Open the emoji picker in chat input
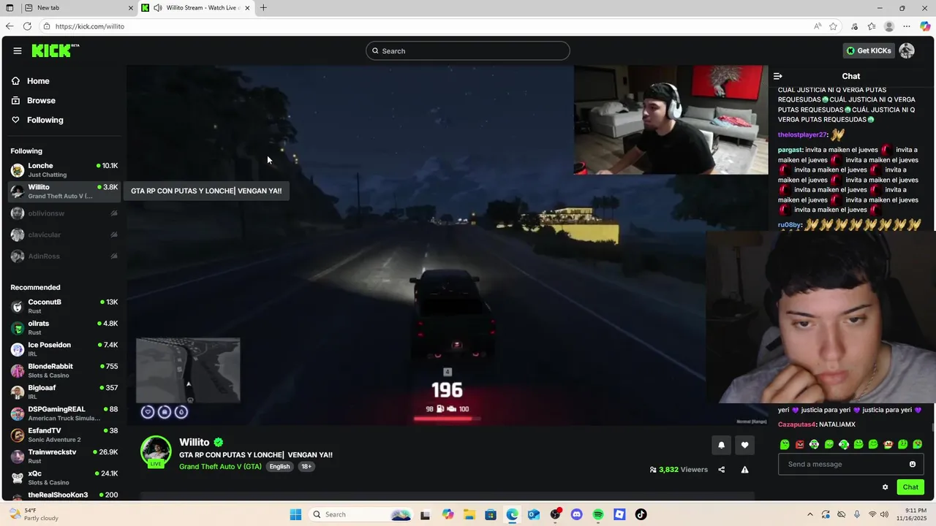The width and height of the screenshot is (936, 526). pos(913,465)
